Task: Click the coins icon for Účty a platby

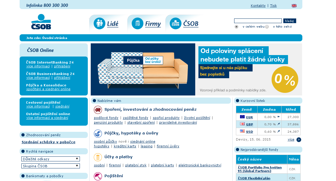Action: 98,157
